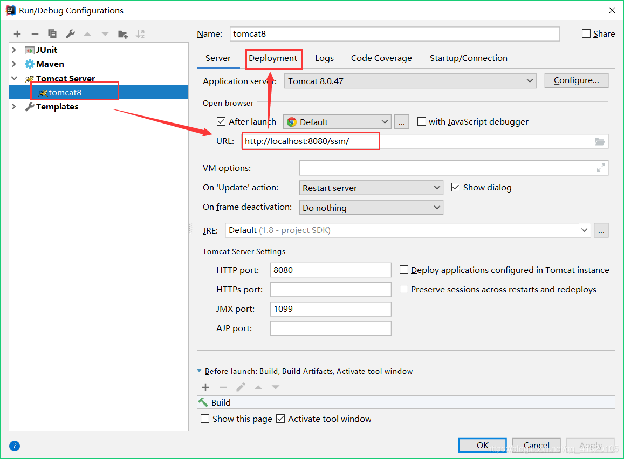Click the OK button
The width and height of the screenshot is (624, 459).
pyautogui.click(x=482, y=445)
